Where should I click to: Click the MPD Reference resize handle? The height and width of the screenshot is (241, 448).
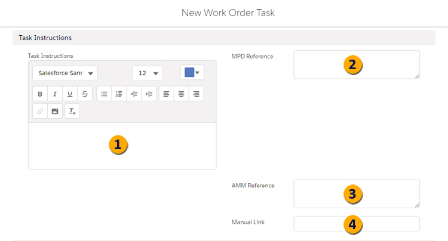tap(417, 76)
